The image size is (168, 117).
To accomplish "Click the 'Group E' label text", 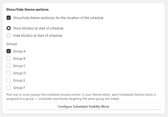I will [19, 81].
